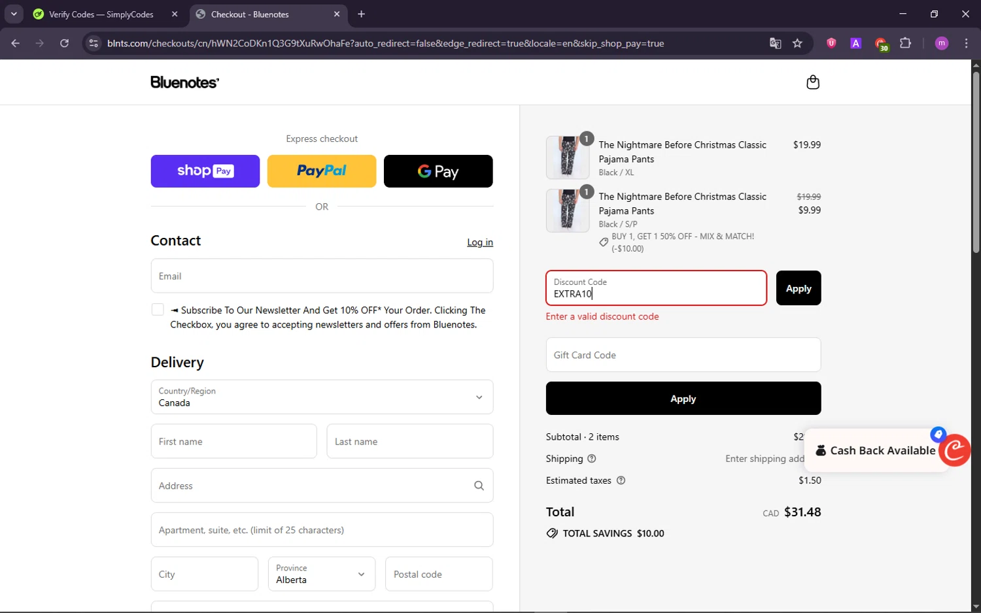Open the purple A extension icon
This screenshot has width=981, height=613.
pos(855,43)
